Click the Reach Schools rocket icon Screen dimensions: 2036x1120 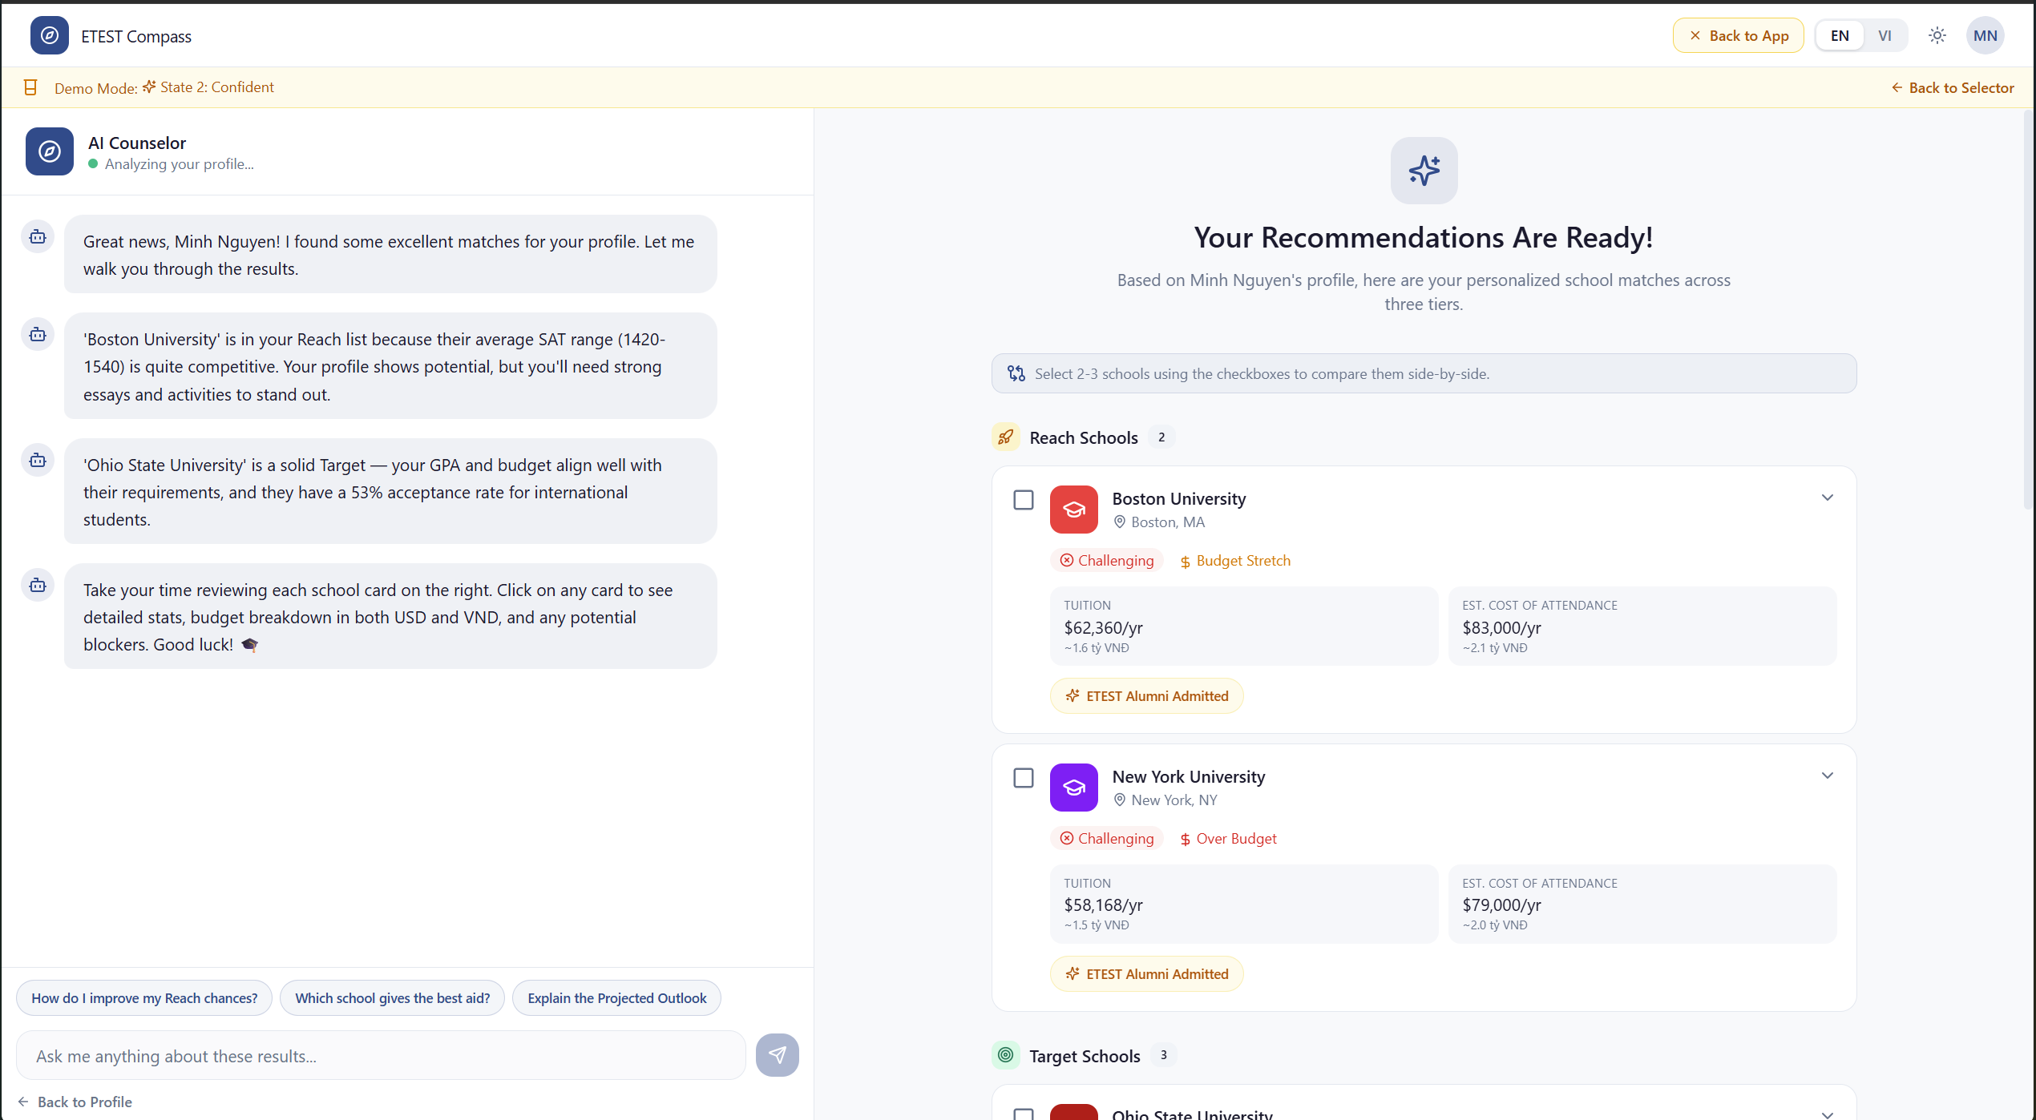pyautogui.click(x=1005, y=437)
